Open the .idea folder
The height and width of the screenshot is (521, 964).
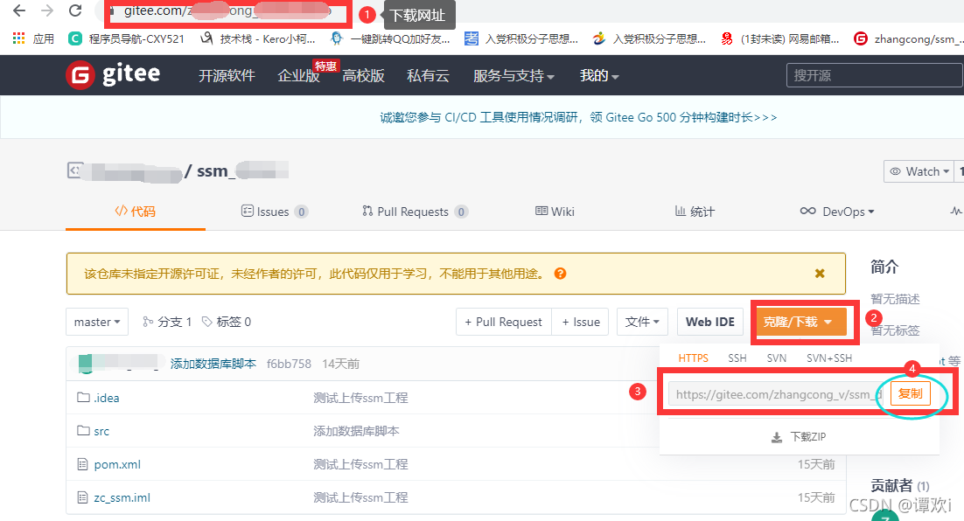pyautogui.click(x=107, y=398)
